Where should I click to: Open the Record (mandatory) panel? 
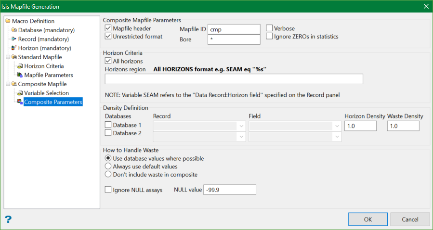44,39
